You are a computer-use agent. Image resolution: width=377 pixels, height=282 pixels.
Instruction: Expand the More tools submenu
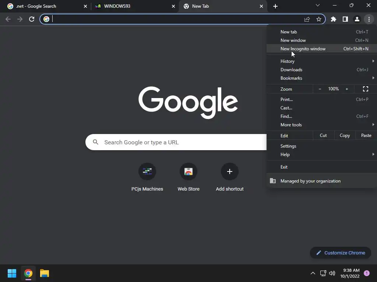pyautogui.click(x=322, y=125)
